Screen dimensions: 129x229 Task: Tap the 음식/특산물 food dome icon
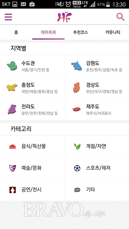point(13,146)
